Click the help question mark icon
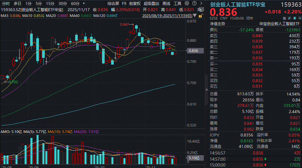Viewport: 302px width, 168px height. click(x=194, y=4)
